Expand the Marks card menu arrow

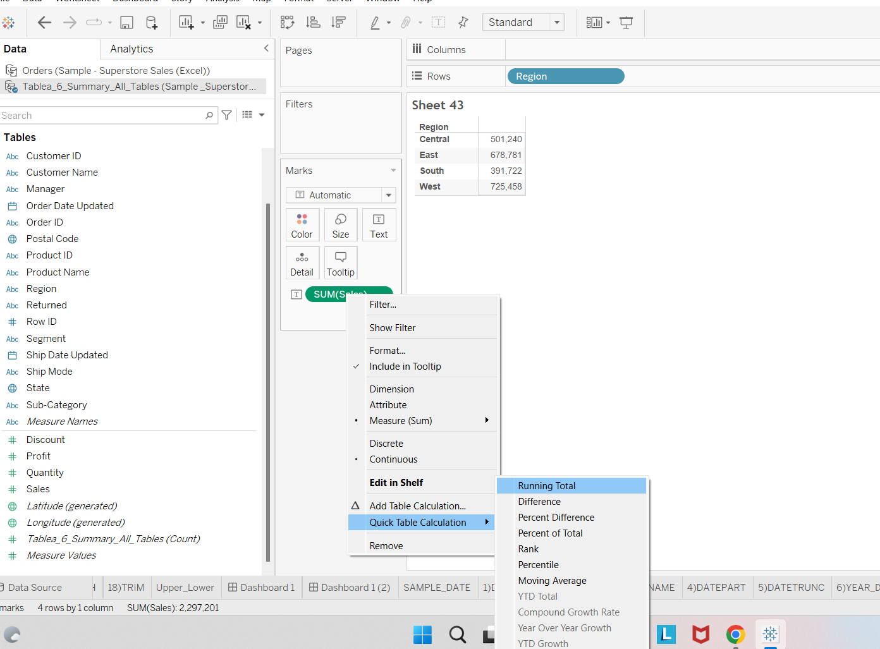(x=393, y=171)
